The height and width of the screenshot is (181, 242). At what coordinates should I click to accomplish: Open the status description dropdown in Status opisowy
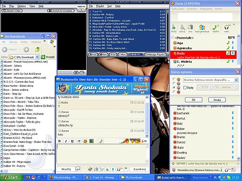coord(236,80)
